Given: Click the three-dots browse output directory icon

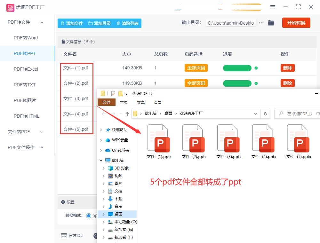Looking at the screenshot, I should point(261,23).
